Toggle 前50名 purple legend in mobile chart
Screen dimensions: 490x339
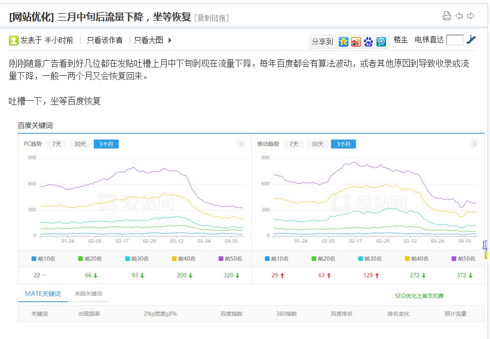[464, 258]
